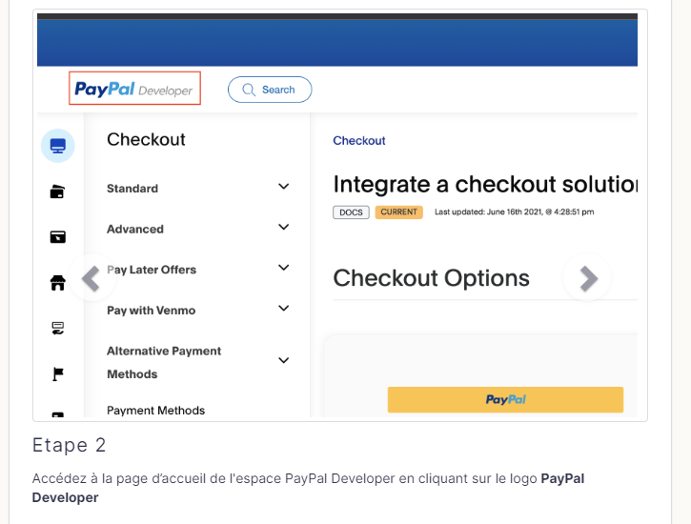Click the wallet icon in sidebar
The height and width of the screenshot is (524, 691).
point(57,191)
